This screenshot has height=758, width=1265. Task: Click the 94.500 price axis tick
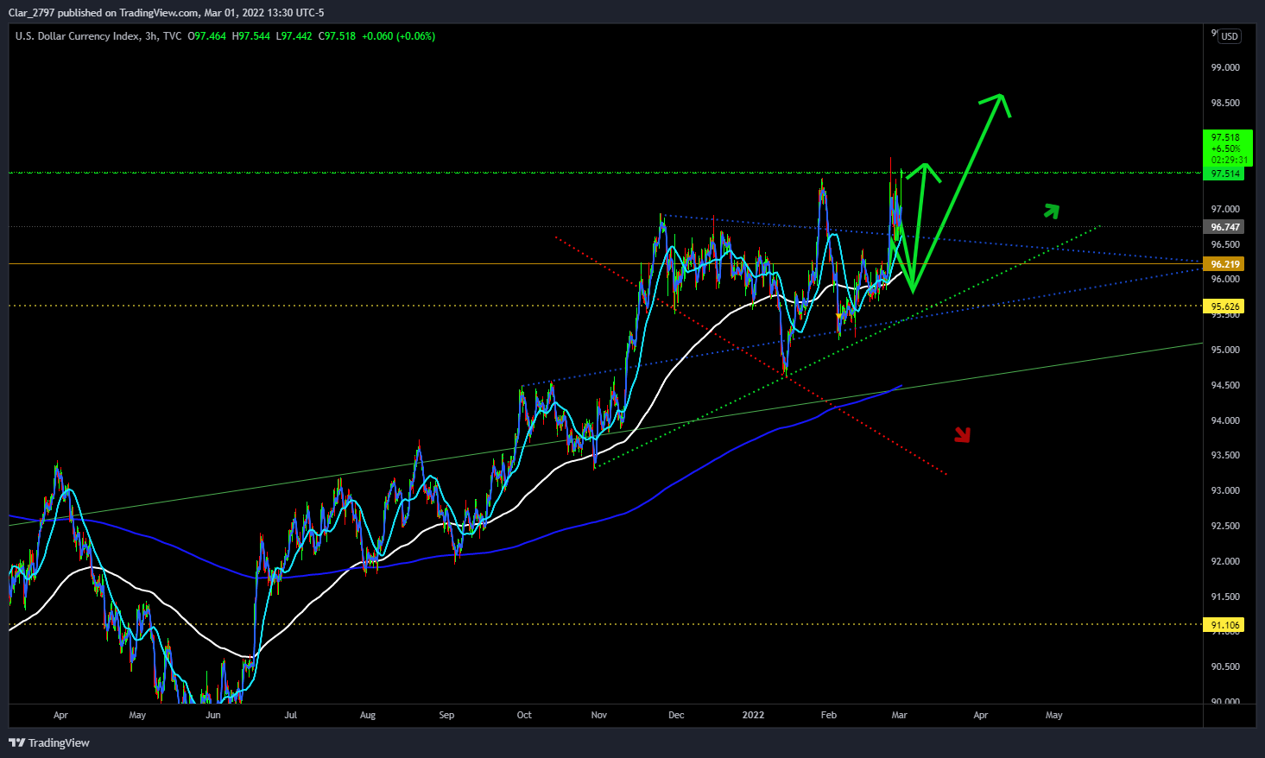pyautogui.click(x=1225, y=385)
